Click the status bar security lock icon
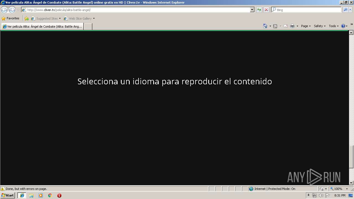Viewport: 354px width, 199px height. tap(322, 189)
